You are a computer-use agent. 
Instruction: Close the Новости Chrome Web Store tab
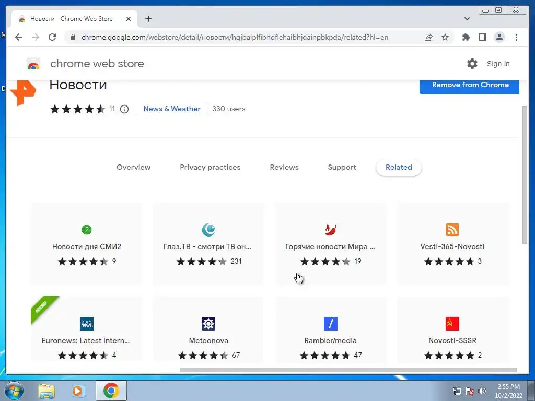(x=129, y=19)
